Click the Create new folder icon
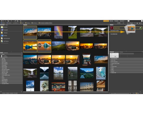This screenshot has width=143, height=114. (x=140, y=23)
